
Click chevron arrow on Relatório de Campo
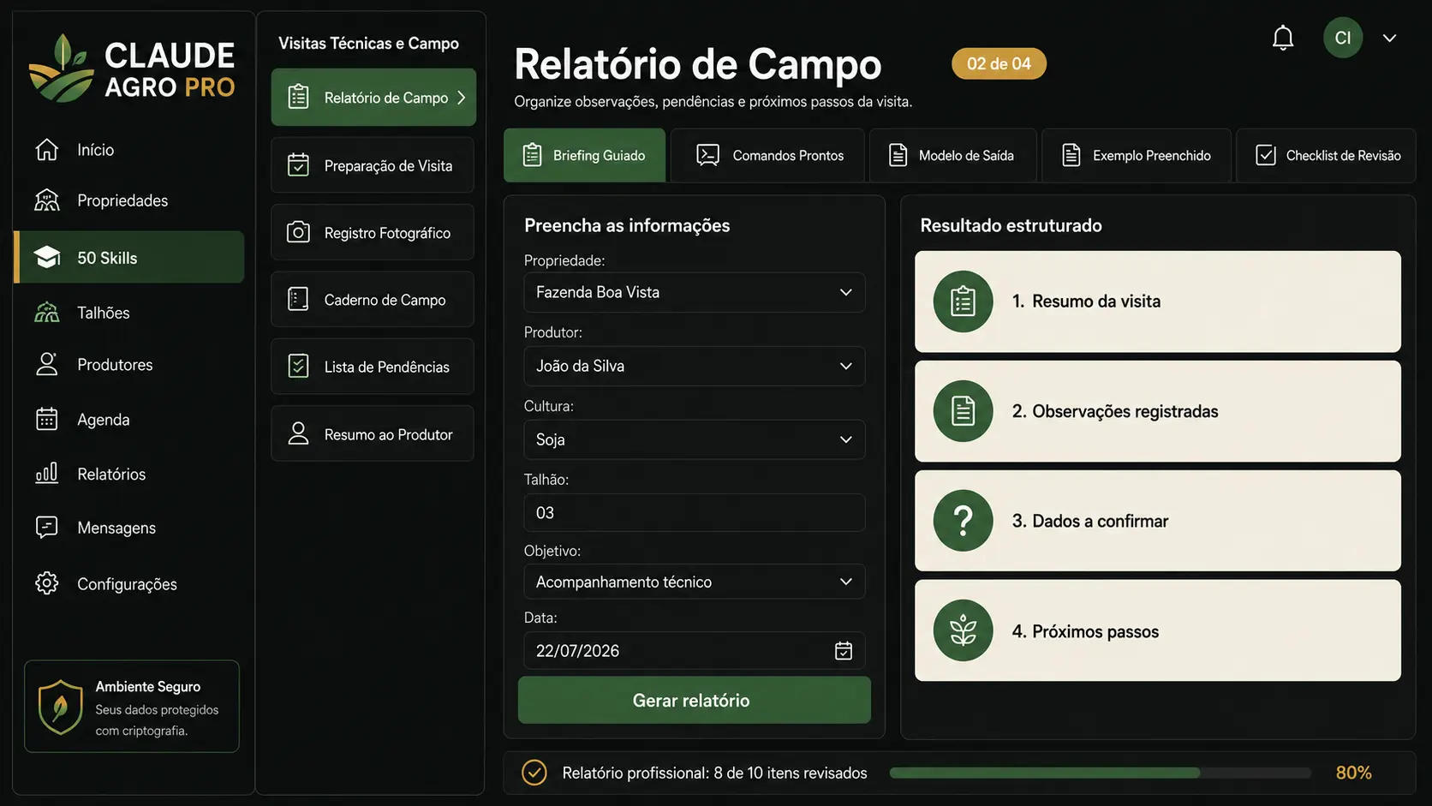pyautogui.click(x=462, y=98)
